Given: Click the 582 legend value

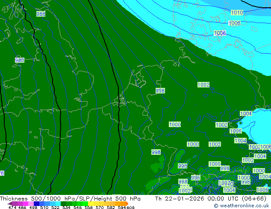Looking at the screenshot, I should point(111,207).
